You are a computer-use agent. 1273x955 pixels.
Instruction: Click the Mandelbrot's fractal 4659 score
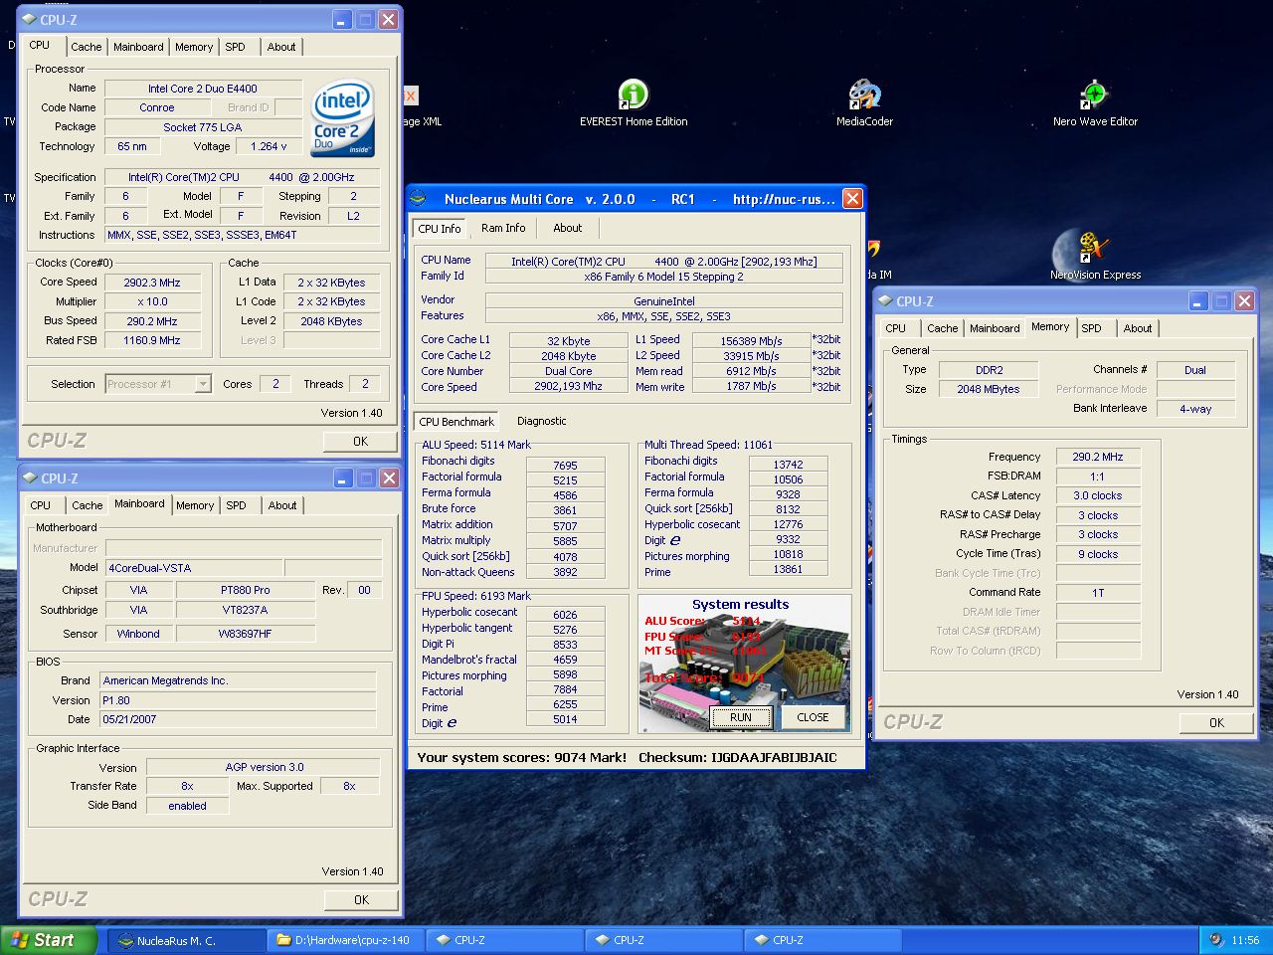pyautogui.click(x=566, y=660)
